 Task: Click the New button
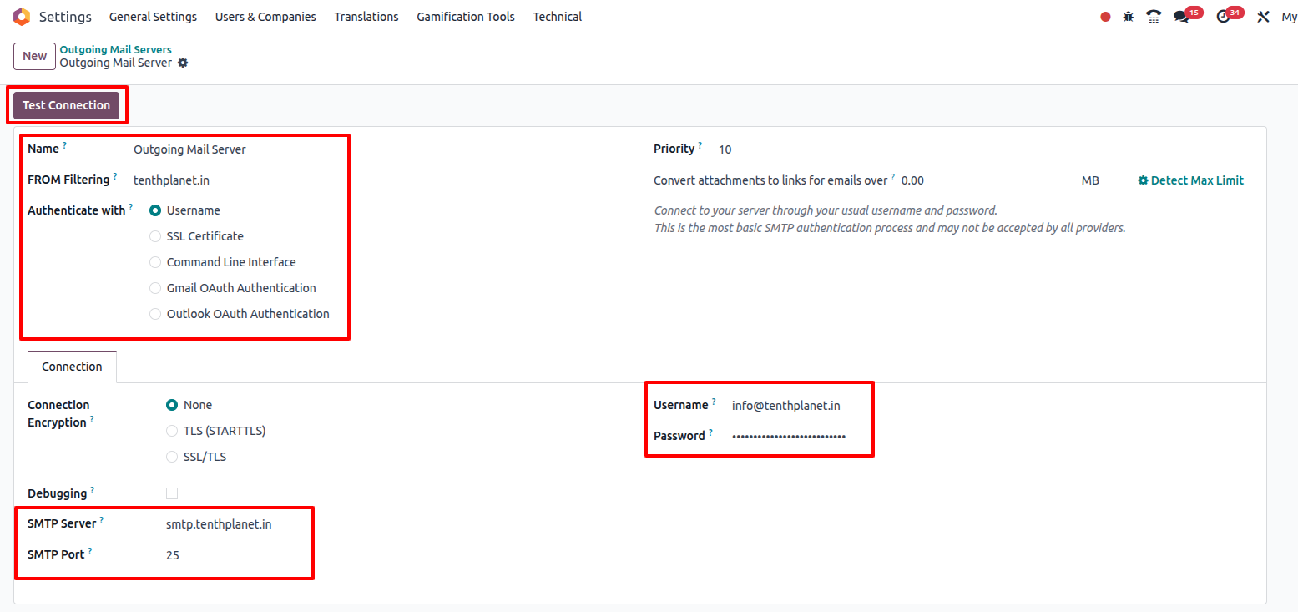(x=34, y=56)
